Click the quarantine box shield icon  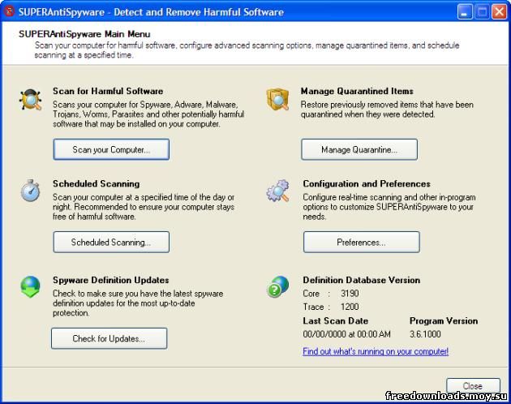tap(278, 100)
